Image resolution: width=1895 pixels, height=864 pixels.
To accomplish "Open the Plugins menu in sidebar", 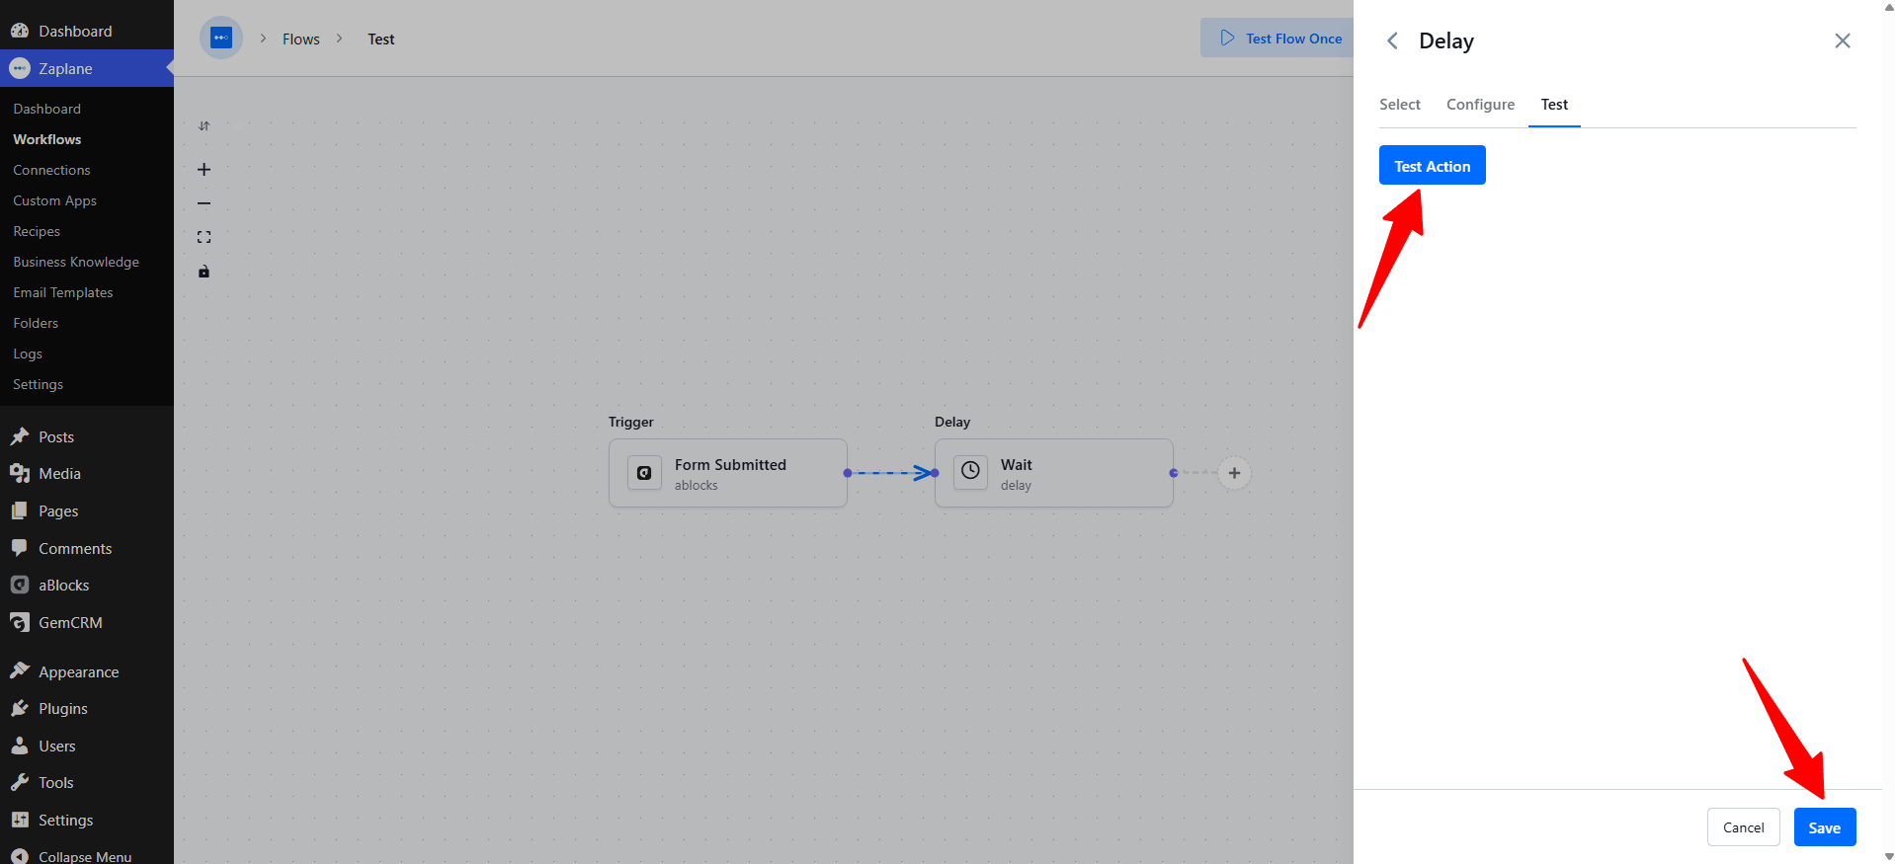I will [x=63, y=709].
